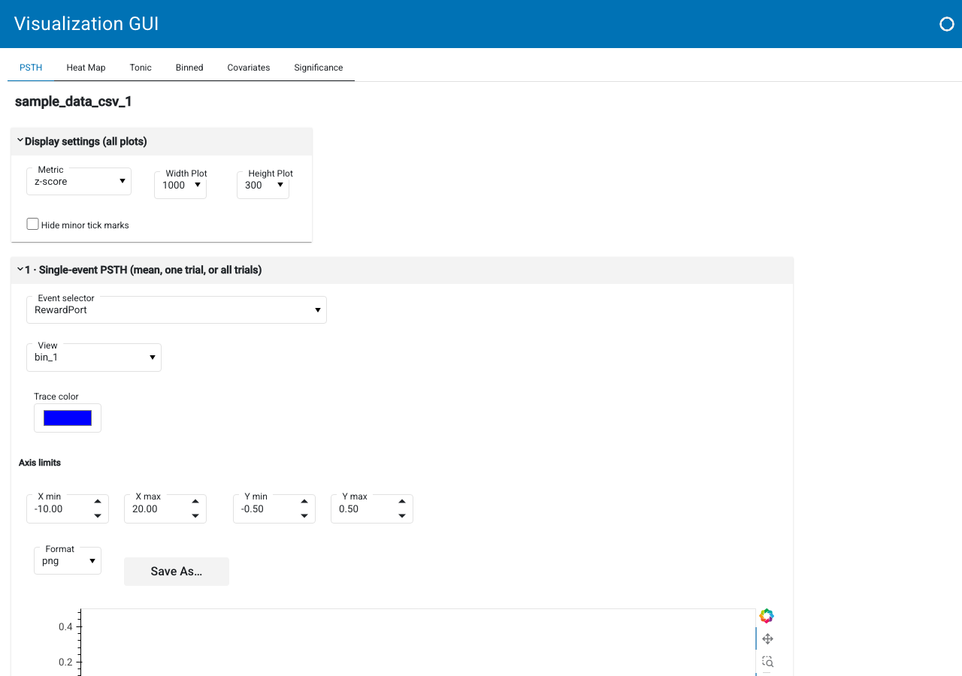
Task: Increase X max with the up arrow
Action: pyautogui.click(x=195, y=502)
